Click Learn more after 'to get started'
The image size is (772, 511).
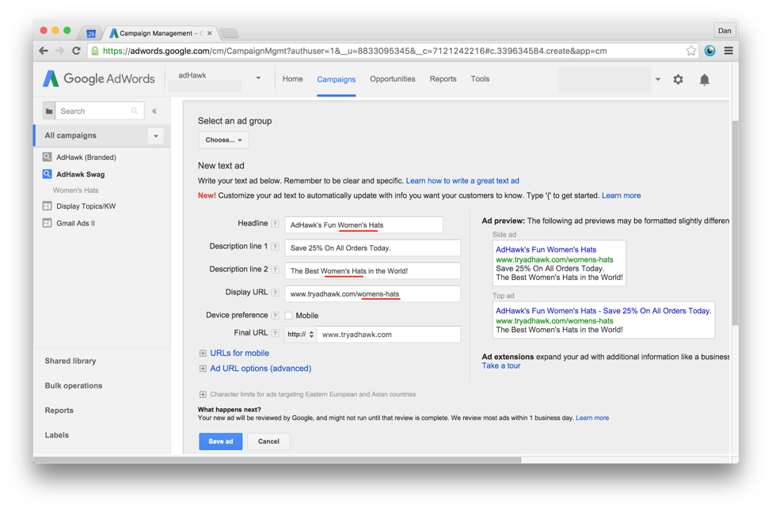(x=621, y=195)
